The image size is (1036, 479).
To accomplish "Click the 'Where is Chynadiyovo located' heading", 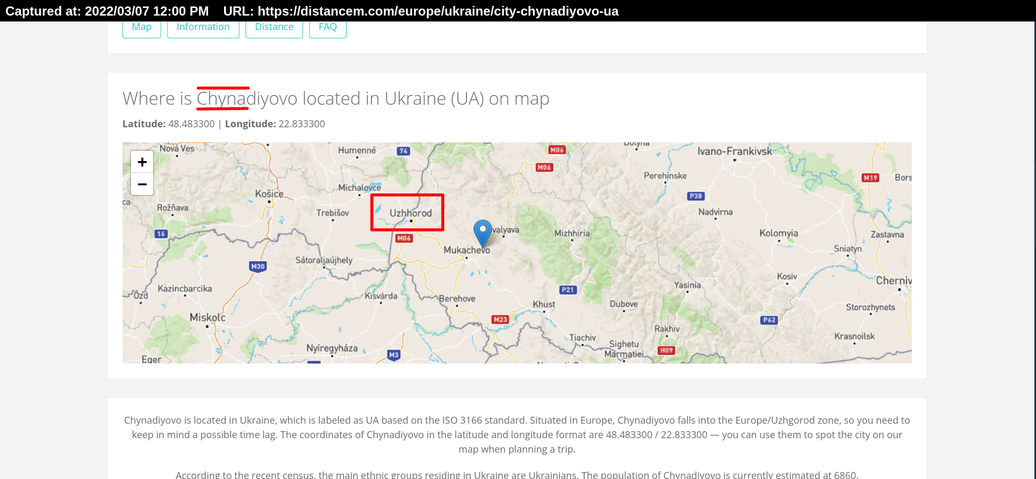I will [x=336, y=99].
